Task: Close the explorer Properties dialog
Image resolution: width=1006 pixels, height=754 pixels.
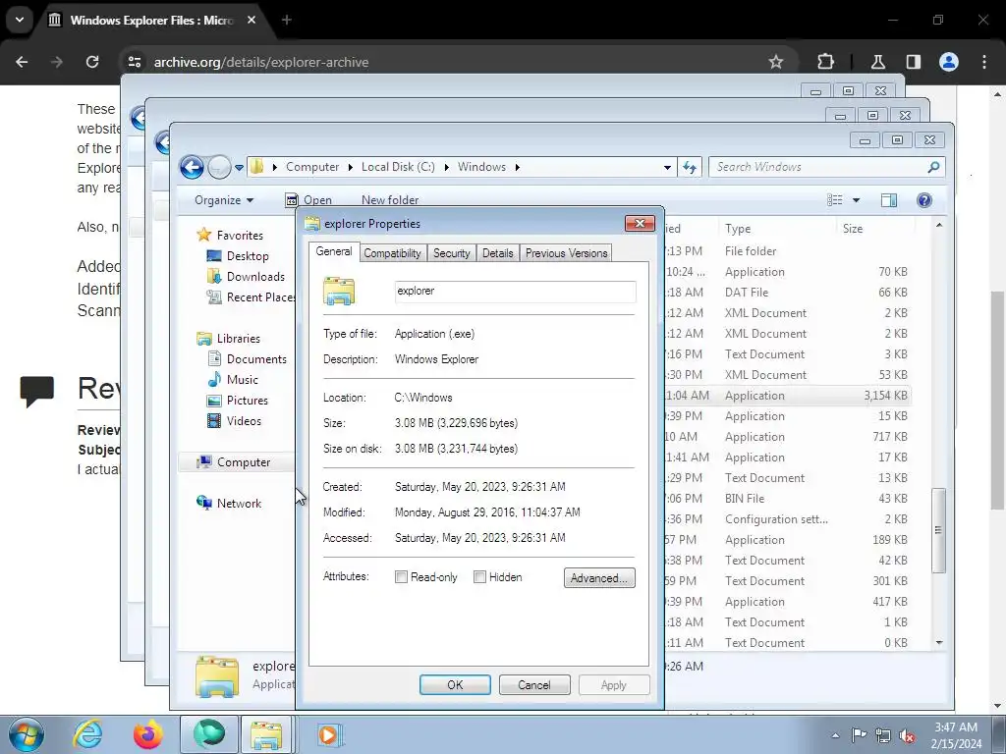Action: 640,223
